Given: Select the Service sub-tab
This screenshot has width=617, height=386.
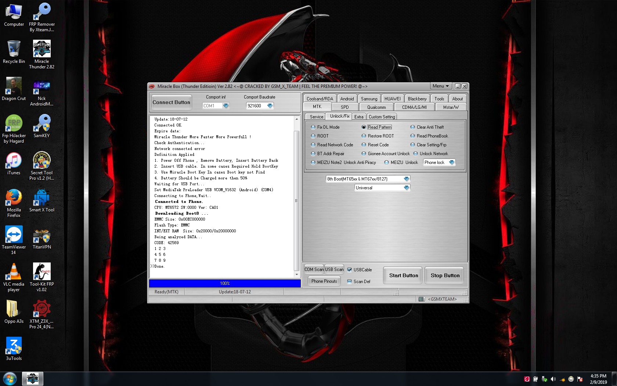Looking at the screenshot, I should click(x=317, y=117).
